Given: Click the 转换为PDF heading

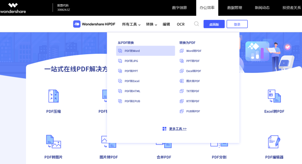Looking at the screenshot, I should click(x=187, y=43).
